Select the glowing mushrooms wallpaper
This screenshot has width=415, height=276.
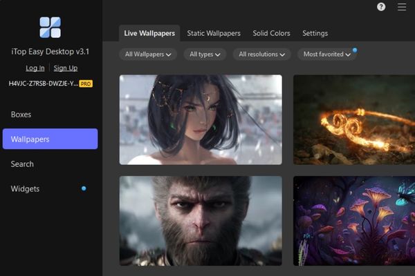(354, 221)
